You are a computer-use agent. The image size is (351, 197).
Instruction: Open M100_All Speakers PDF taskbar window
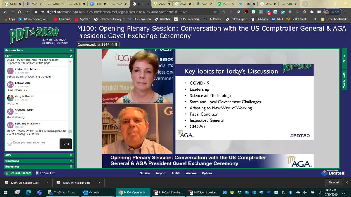pos(169,192)
